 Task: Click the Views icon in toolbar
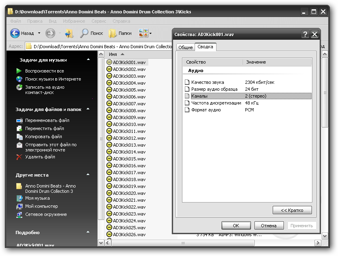pos(143,33)
